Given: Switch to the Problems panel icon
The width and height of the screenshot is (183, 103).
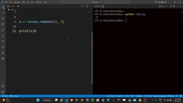Looking at the screenshot, I should tap(95, 6).
